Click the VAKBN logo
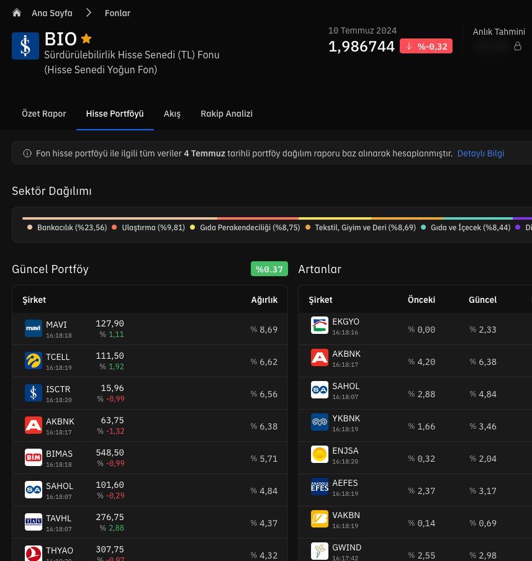 [x=320, y=519]
